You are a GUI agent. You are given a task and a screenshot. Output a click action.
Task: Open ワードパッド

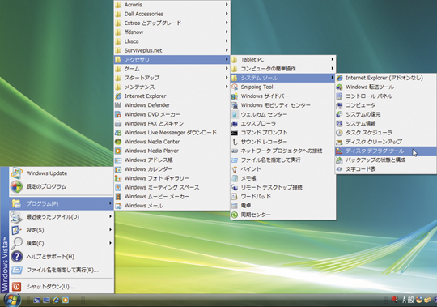pos(283,197)
